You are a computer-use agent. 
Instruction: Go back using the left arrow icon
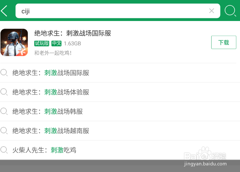pyautogui.click(x=4, y=11)
